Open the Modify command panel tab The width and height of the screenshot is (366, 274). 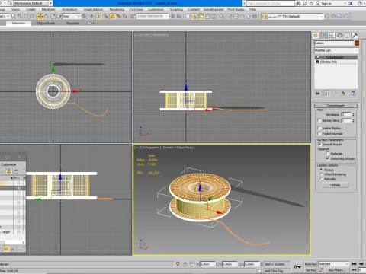(323, 36)
